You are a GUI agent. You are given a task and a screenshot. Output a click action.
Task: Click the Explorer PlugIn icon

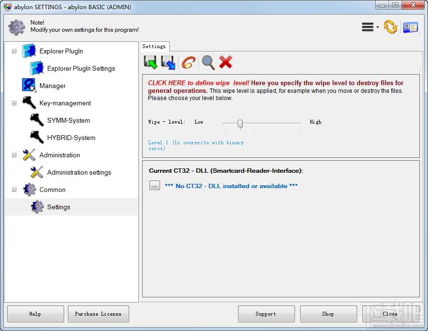(29, 51)
